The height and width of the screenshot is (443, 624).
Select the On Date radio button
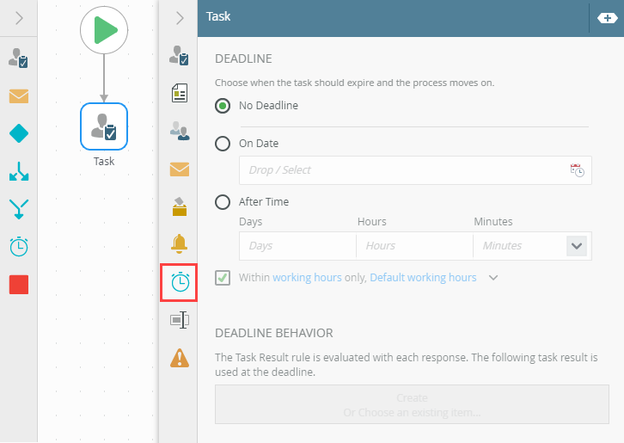pos(223,144)
